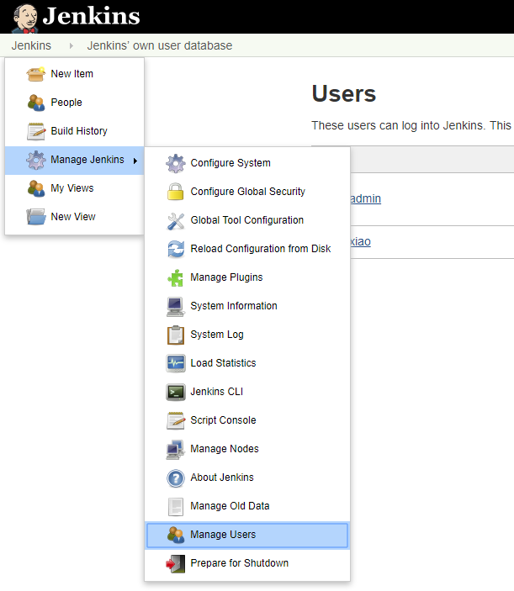Click the Configure Global Security padlock icon
Screen dimensions: 514x591
(175, 192)
